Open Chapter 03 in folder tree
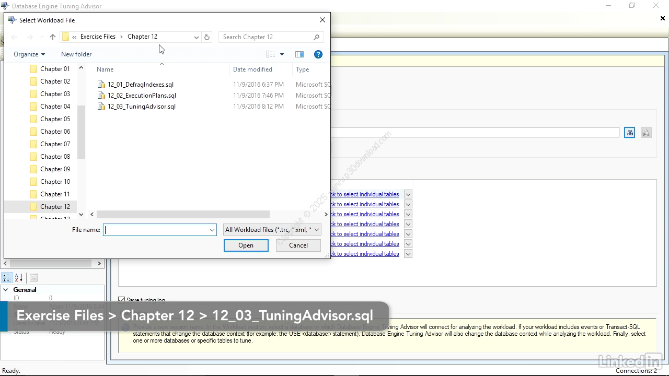 pos(55,94)
